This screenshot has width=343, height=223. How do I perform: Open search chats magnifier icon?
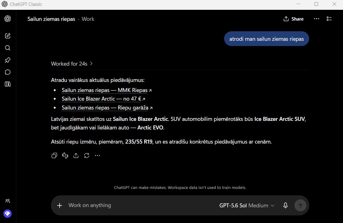point(8,48)
